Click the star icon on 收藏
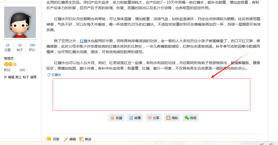This screenshot has height=145, width=278. point(112,118)
